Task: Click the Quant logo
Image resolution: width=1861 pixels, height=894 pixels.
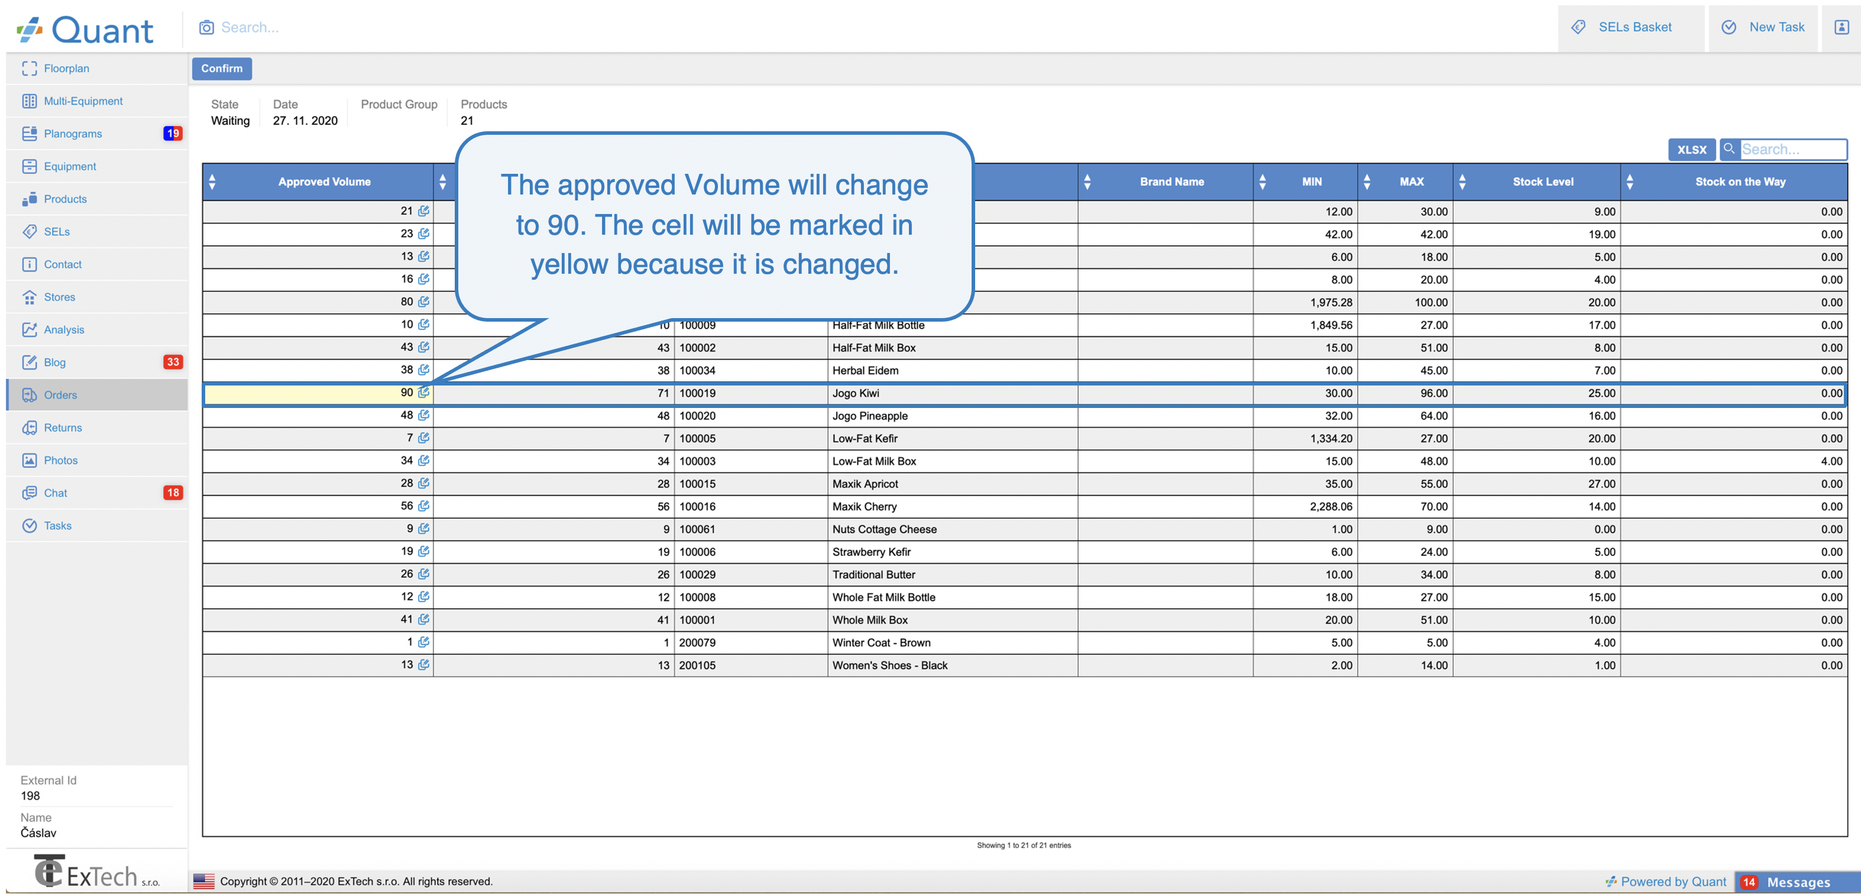Action: 85,30
